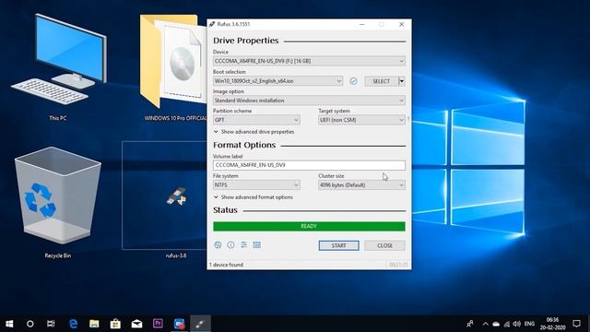Launch Microsoft Edge from taskbar
Viewport: 590px width, 332px height.
point(74,324)
